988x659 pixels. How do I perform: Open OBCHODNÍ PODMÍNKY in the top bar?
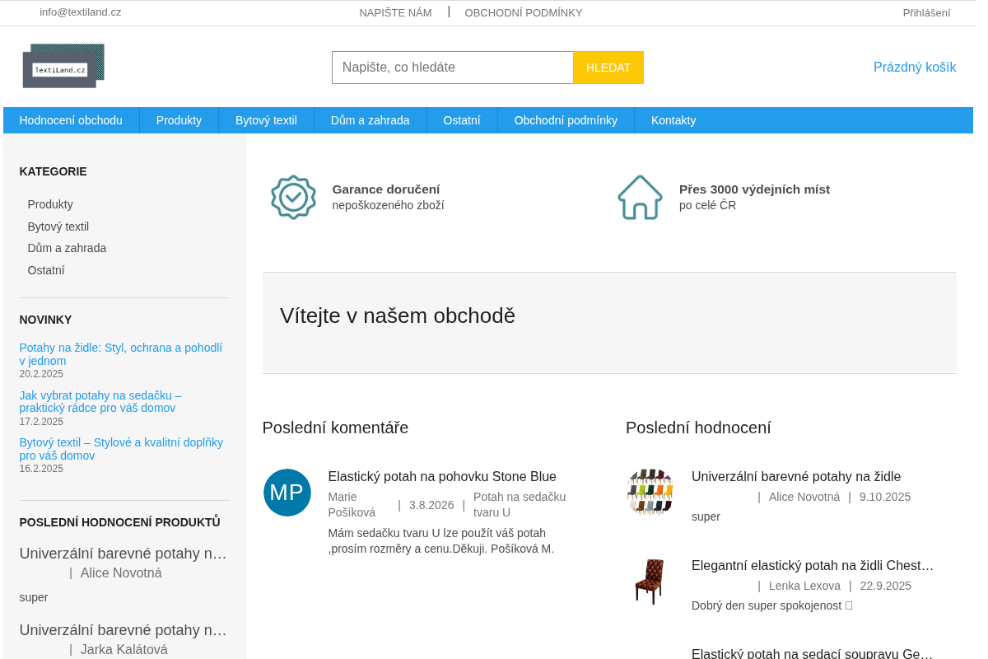524,12
